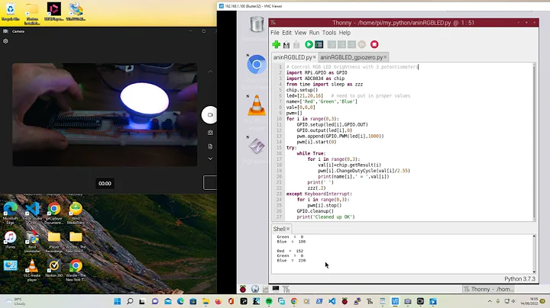The width and height of the screenshot is (550, 308).
Task: Click the Wastebasket icon on Pi desktop
Action: (x=257, y=24)
